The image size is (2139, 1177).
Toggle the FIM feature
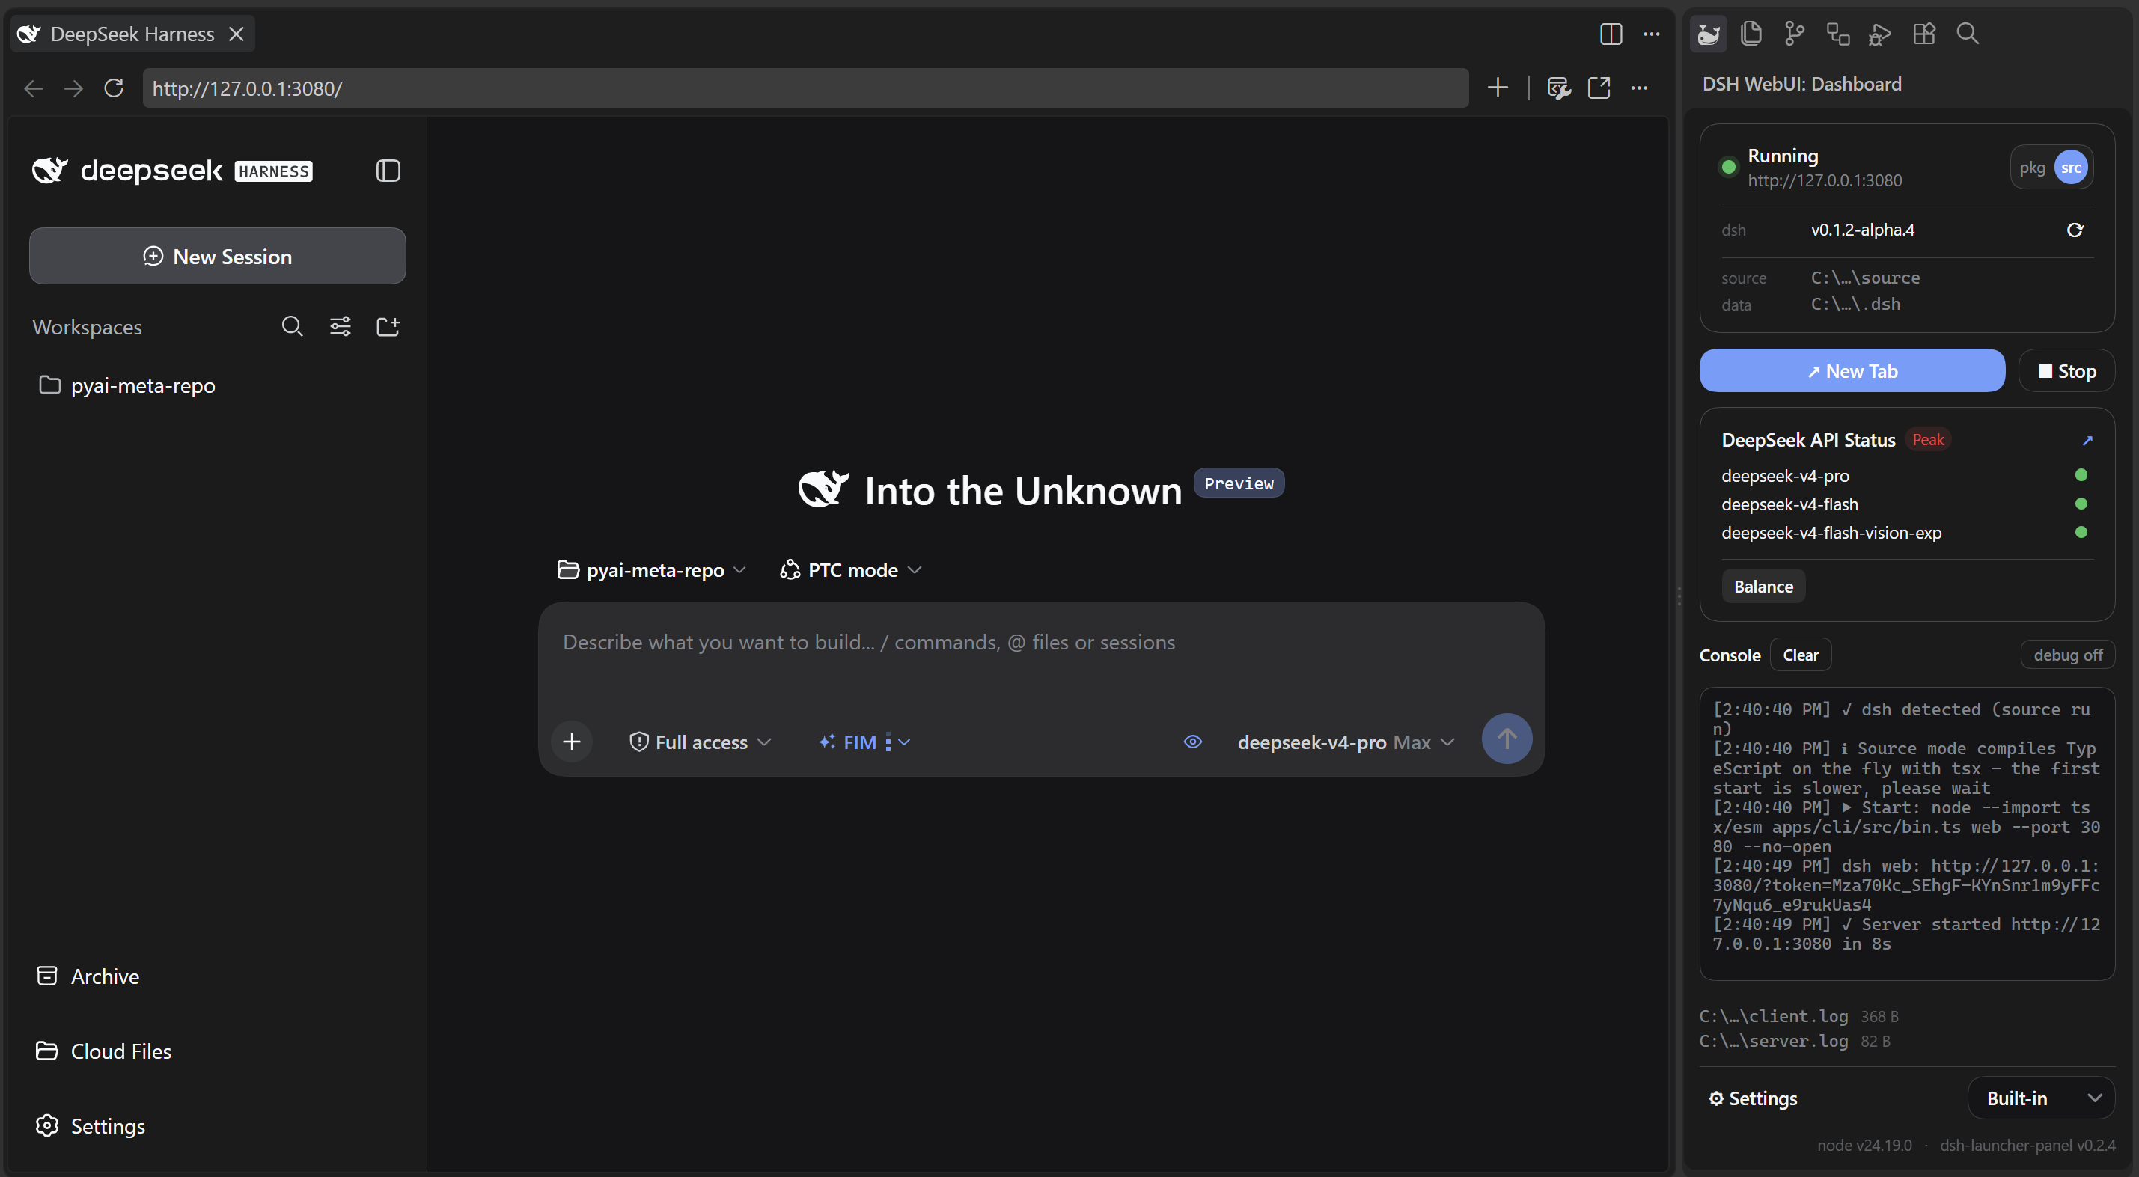coord(847,742)
